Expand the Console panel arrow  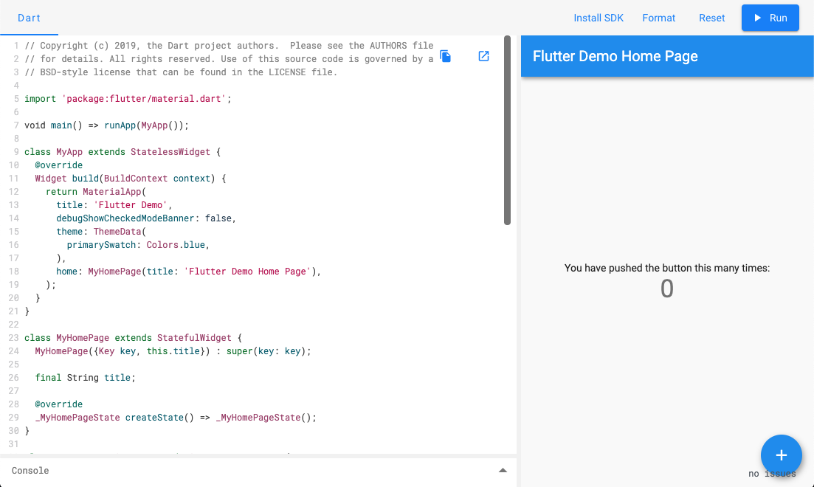[x=503, y=470]
